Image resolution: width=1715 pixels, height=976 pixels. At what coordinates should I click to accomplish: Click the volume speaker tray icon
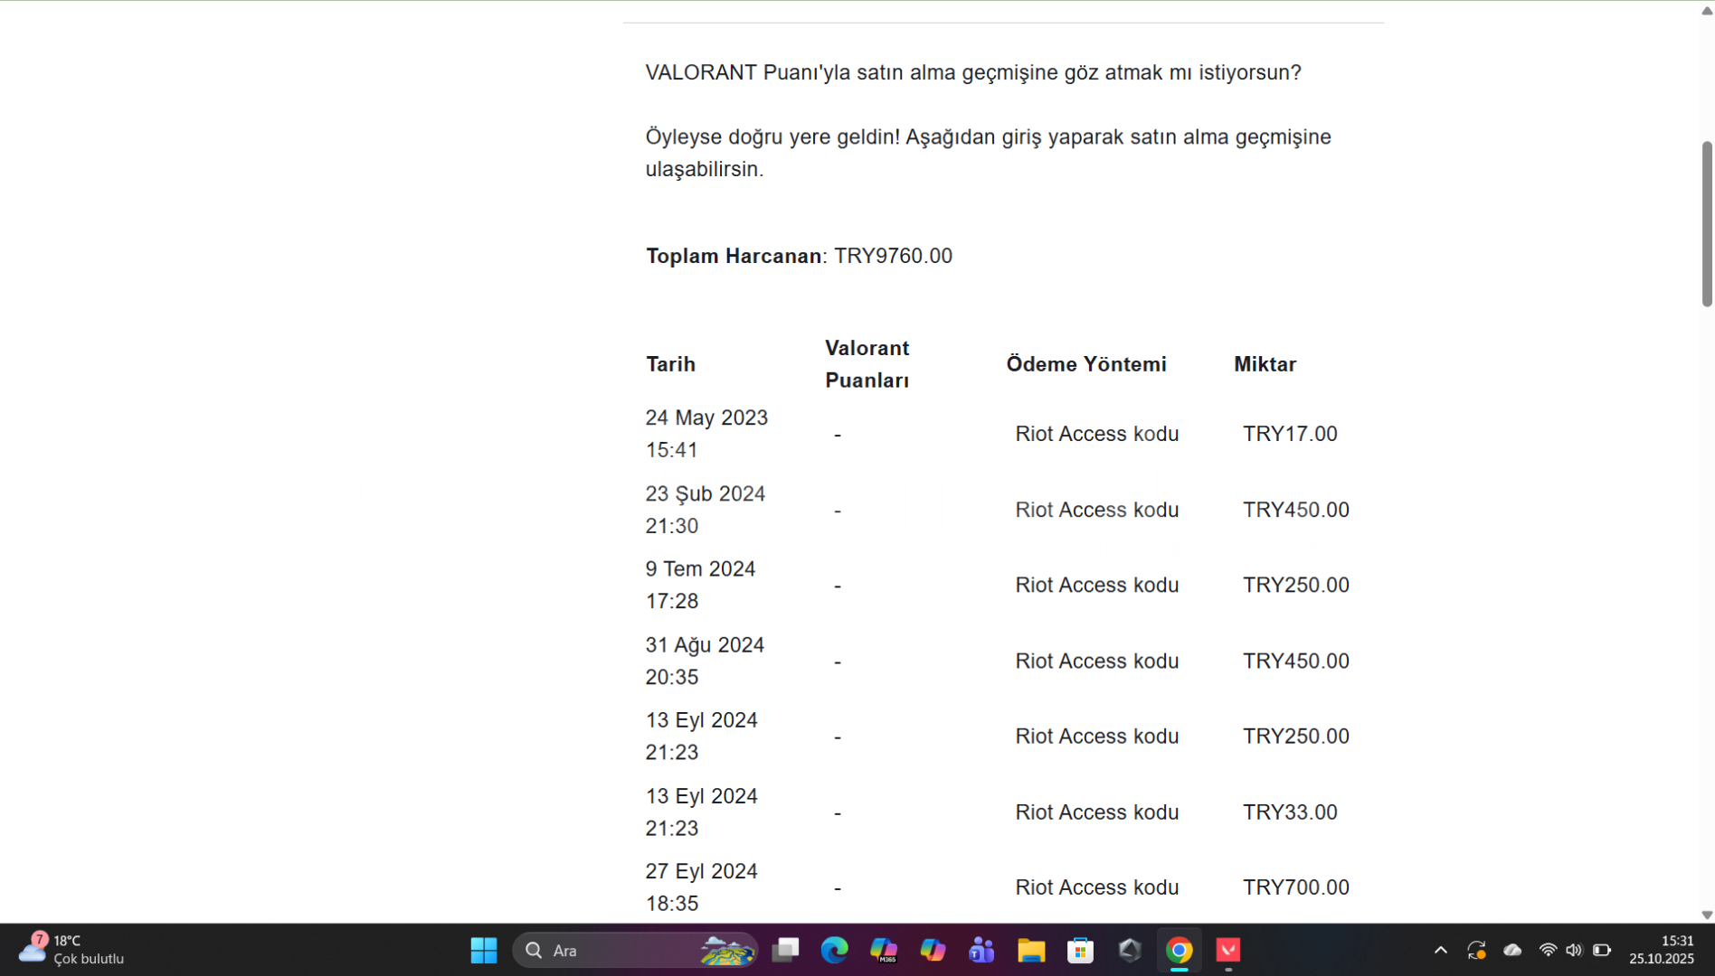(1574, 950)
